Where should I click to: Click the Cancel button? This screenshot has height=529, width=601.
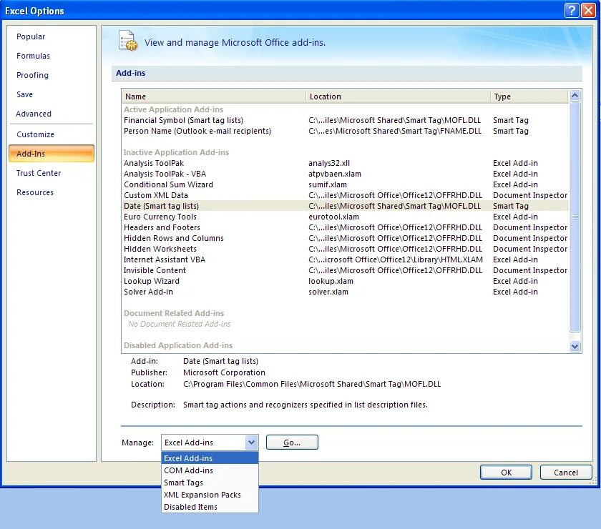click(x=566, y=473)
